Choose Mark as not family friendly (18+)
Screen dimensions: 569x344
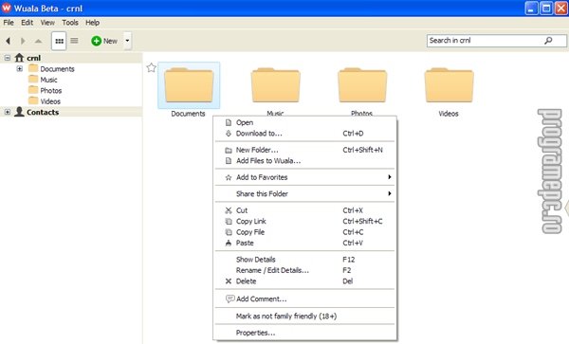[x=304, y=317]
